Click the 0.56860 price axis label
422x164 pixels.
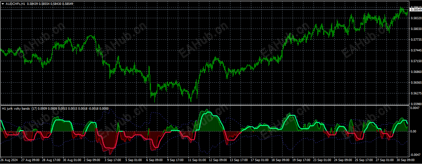[x=415, y=72]
